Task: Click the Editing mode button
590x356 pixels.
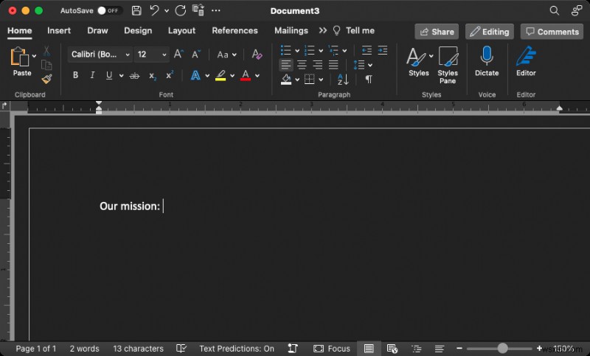Action: (x=490, y=32)
